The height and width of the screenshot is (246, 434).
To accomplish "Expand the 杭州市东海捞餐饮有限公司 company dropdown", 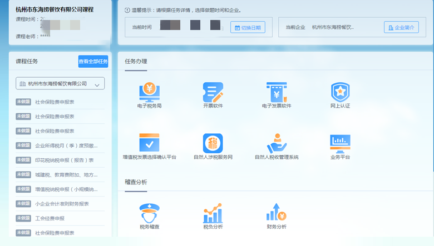I will [x=60, y=84].
